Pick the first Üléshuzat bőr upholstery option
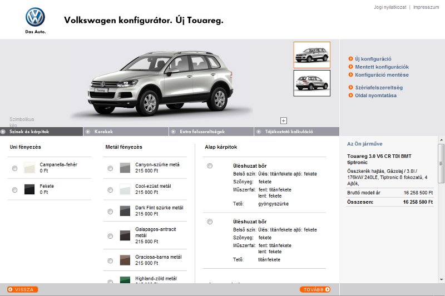This screenshot has height=296, width=445. 210,166
